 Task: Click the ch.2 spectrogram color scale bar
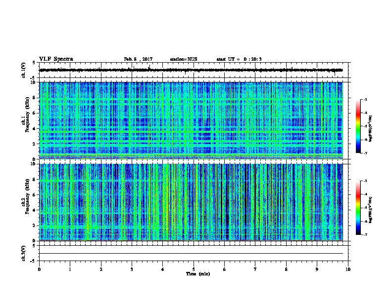tap(358, 208)
